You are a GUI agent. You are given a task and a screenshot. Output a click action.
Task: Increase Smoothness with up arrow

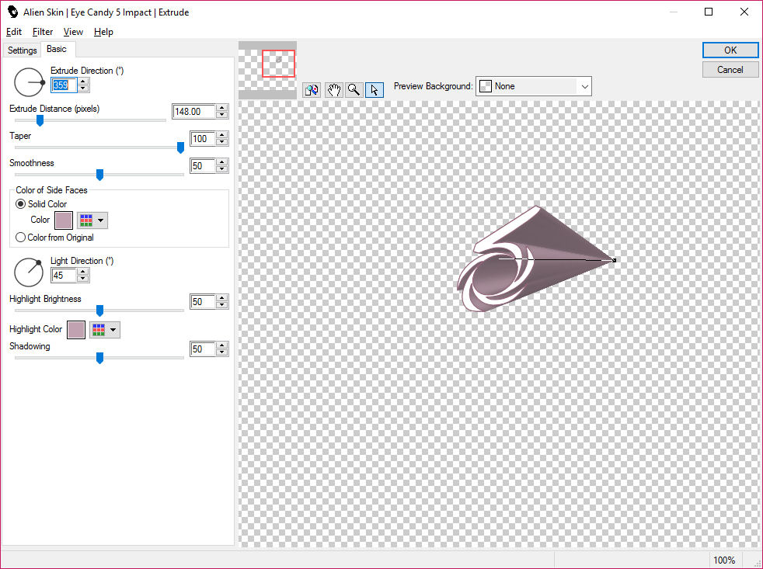pyautogui.click(x=222, y=162)
